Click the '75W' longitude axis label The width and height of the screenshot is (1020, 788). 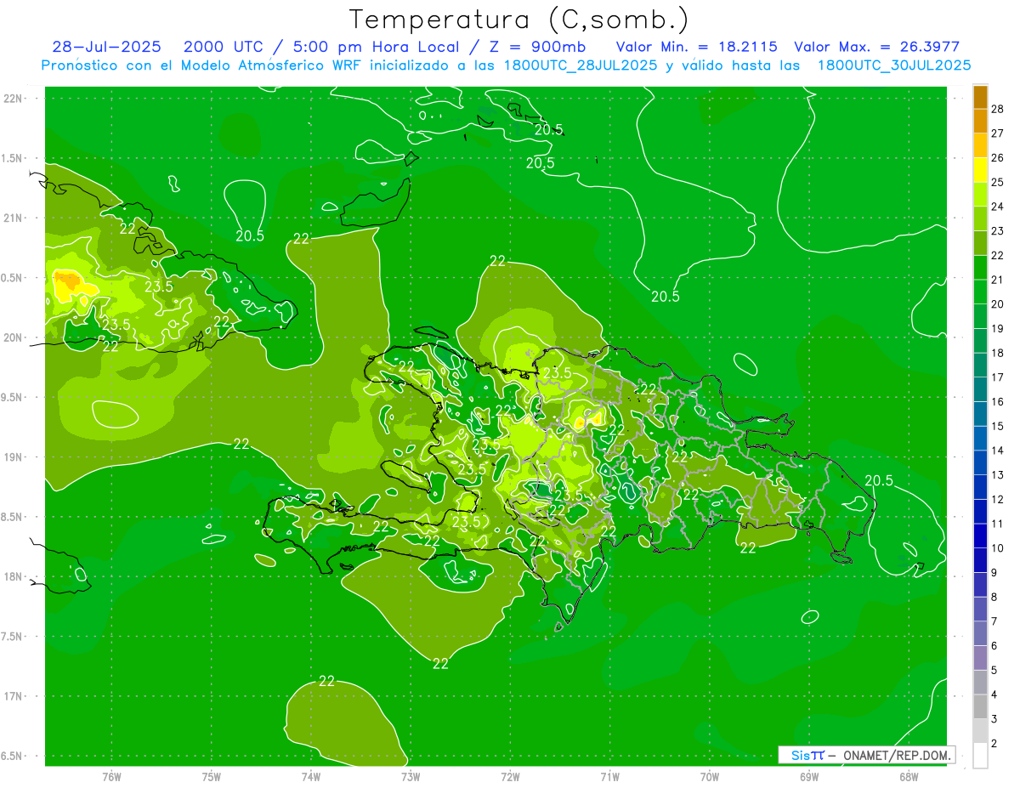click(x=212, y=775)
